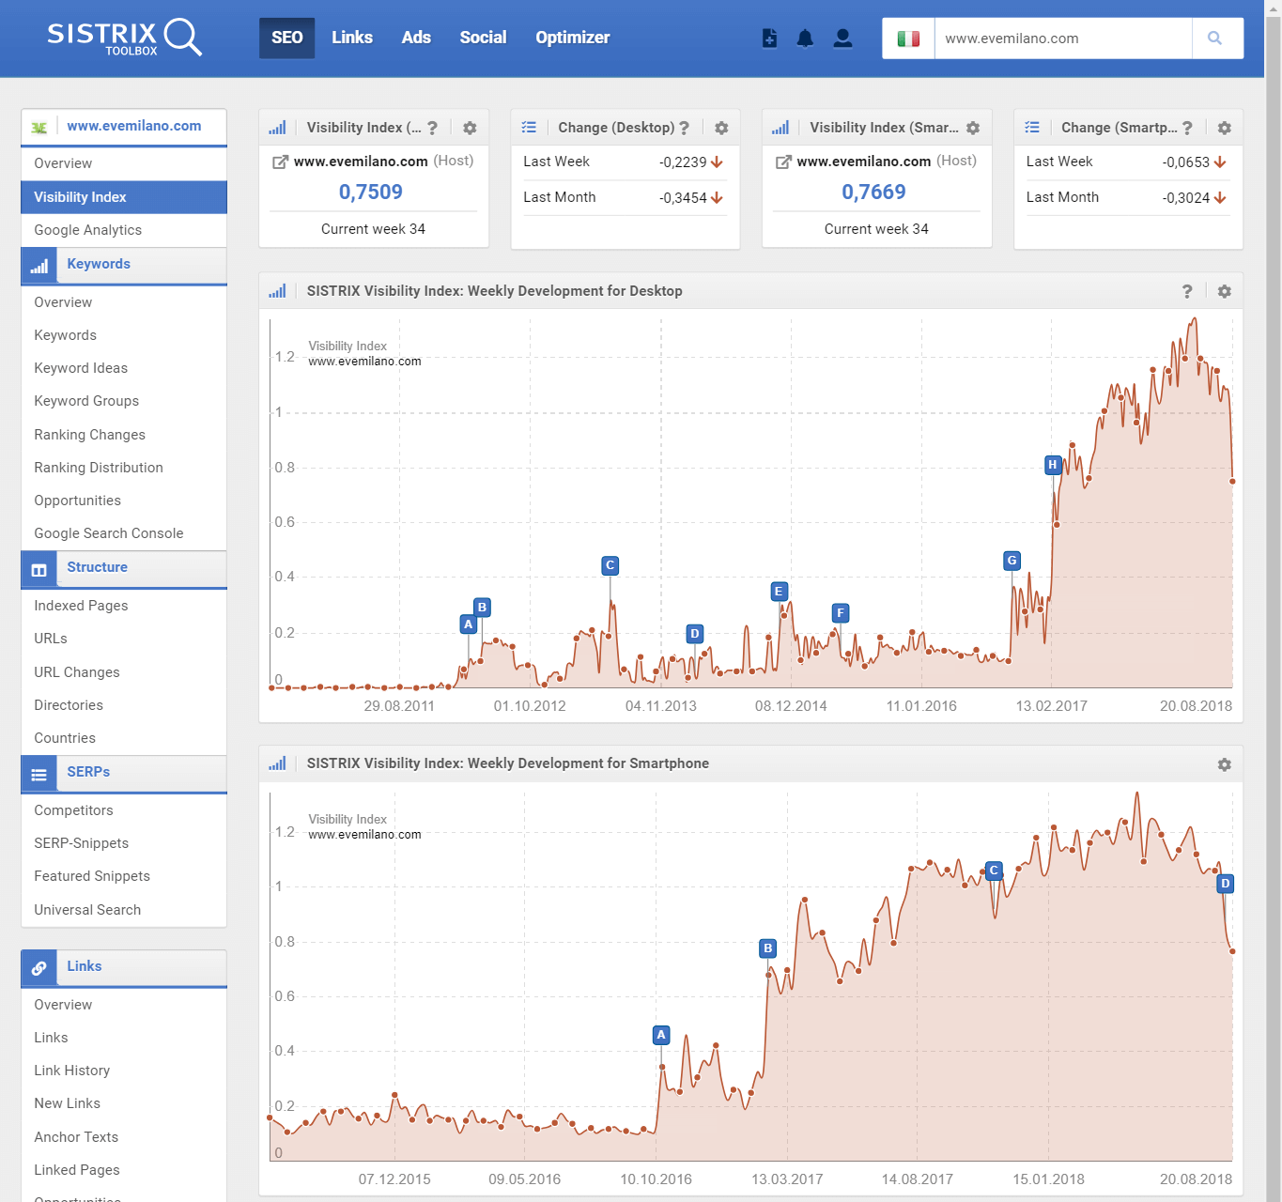Image resolution: width=1282 pixels, height=1202 pixels.
Task: Click URL Changes in the sidebar
Action: 124,672
